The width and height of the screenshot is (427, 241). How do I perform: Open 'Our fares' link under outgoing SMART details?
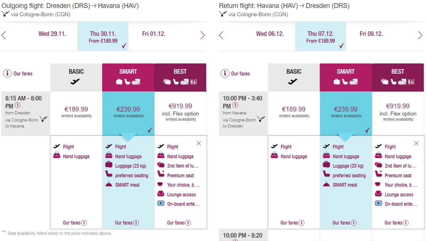[x=123, y=223]
